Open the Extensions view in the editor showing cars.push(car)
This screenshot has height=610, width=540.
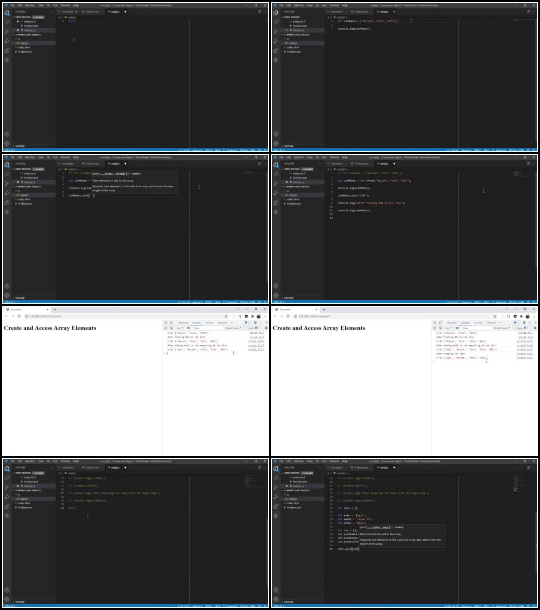point(276,506)
